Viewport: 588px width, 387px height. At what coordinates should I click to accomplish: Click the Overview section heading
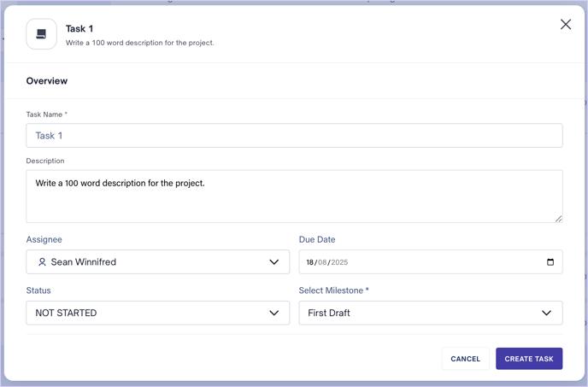[47, 80]
